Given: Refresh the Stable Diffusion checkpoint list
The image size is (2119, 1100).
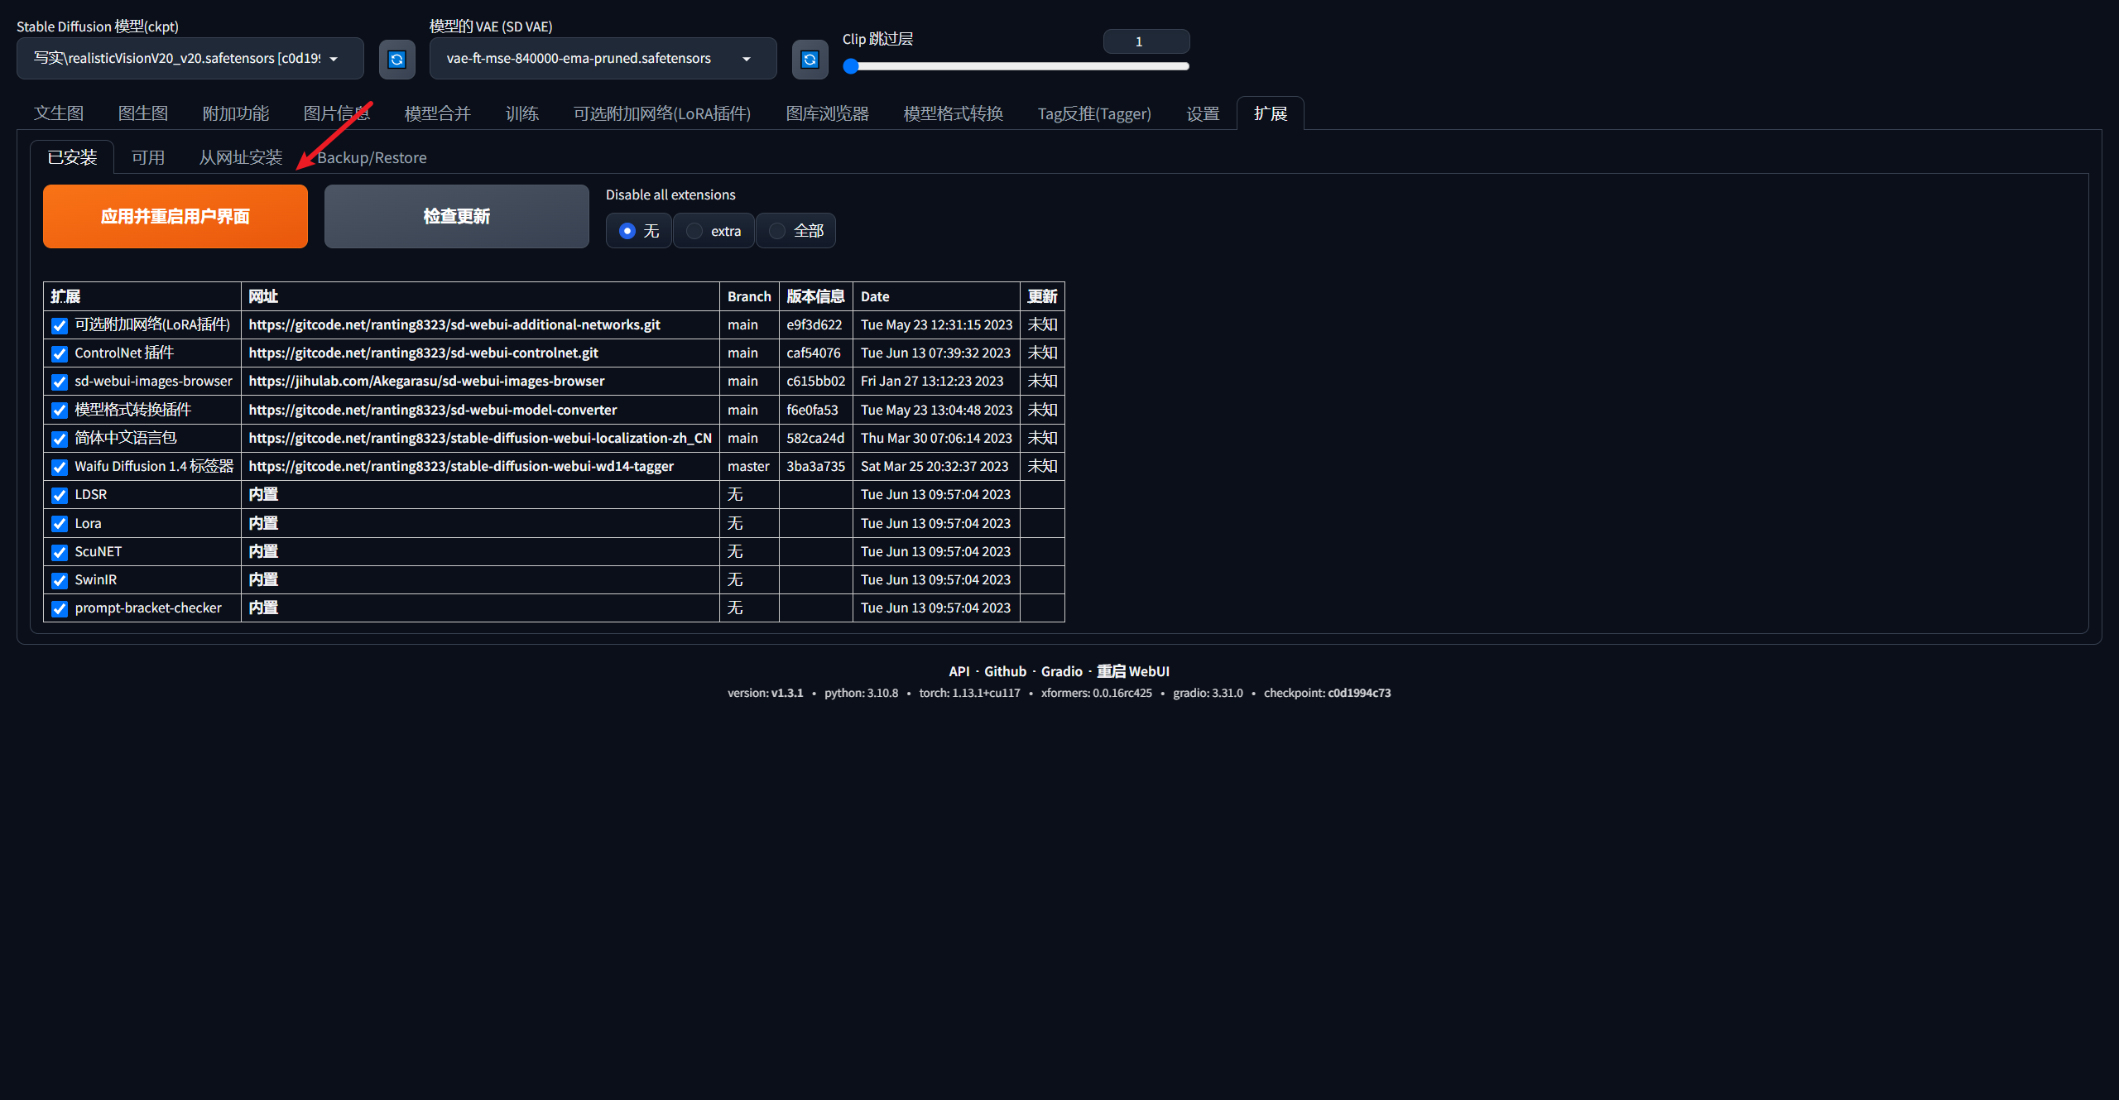Looking at the screenshot, I should pyautogui.click(x=396, y=59).
